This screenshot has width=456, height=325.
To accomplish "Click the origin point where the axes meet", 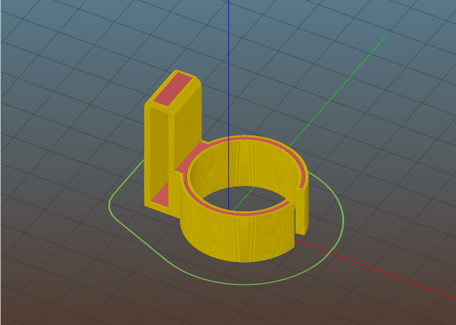I will [x=230, y=211].
